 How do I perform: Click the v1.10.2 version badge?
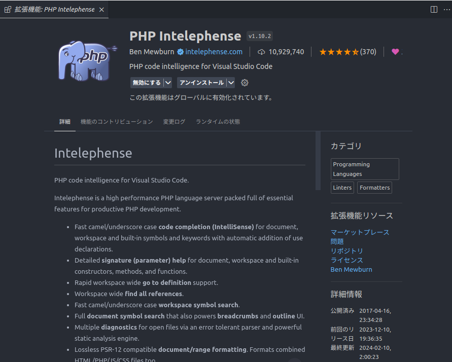pyautogui.click(x=260, y=37)
